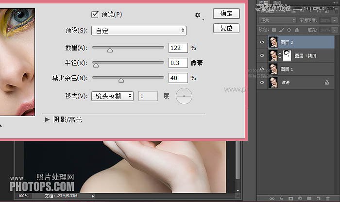Viewport: 340px width, 202px height.
Task: Lock layer position move icon
Action: [x=289, y=30]
